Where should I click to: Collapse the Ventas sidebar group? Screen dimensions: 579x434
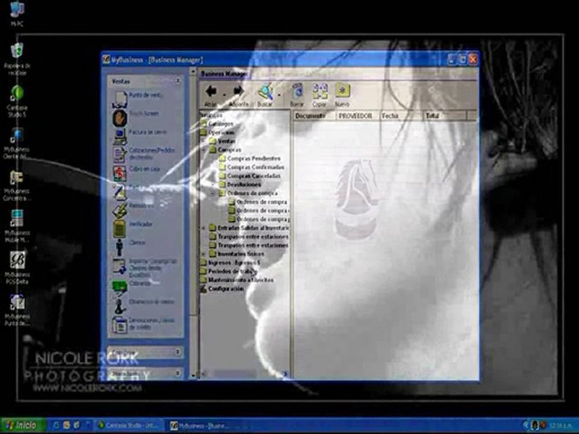(177, 81)
